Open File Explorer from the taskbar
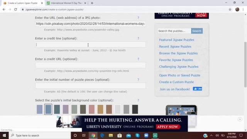 click(111, 136)
